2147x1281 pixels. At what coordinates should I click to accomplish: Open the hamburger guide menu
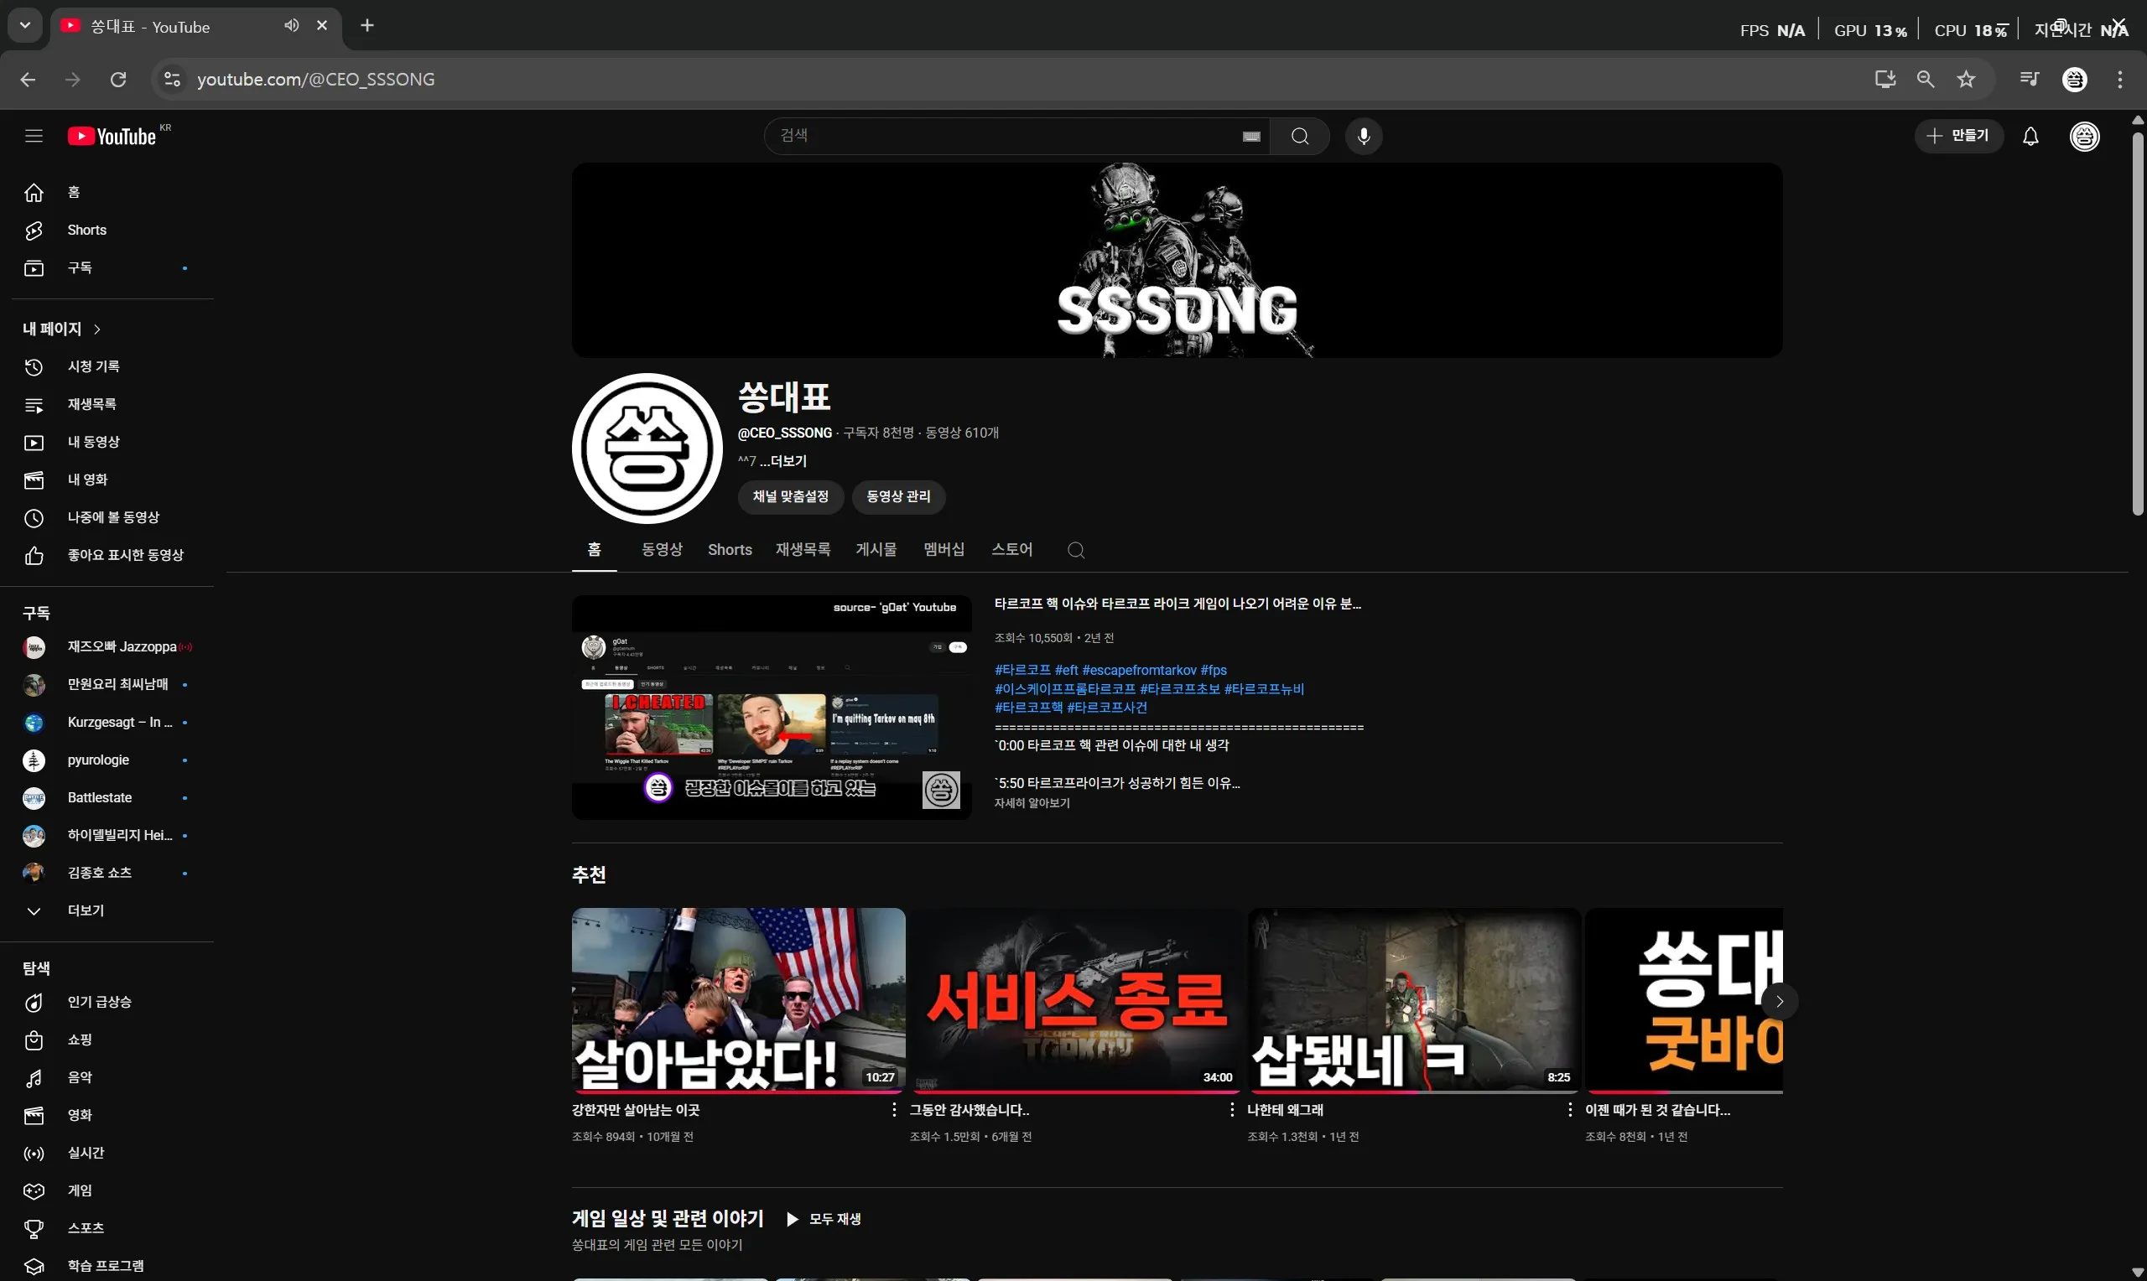(x=34, y=136)
